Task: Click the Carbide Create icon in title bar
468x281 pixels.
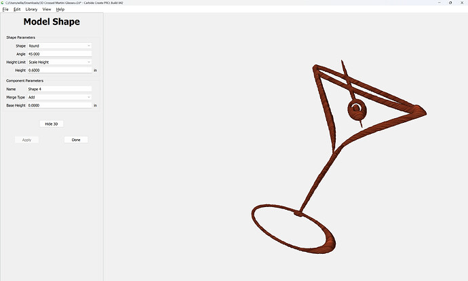Action: click(x=3, y=3)
